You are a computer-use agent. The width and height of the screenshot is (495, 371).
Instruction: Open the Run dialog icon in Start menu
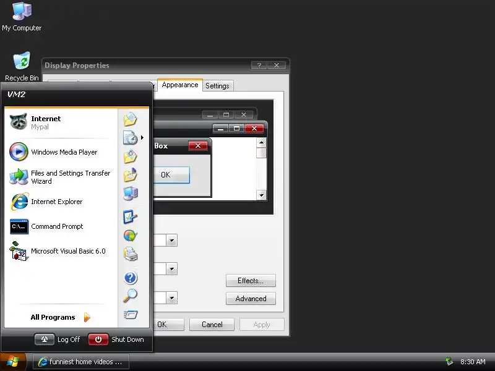coord(130,315)
